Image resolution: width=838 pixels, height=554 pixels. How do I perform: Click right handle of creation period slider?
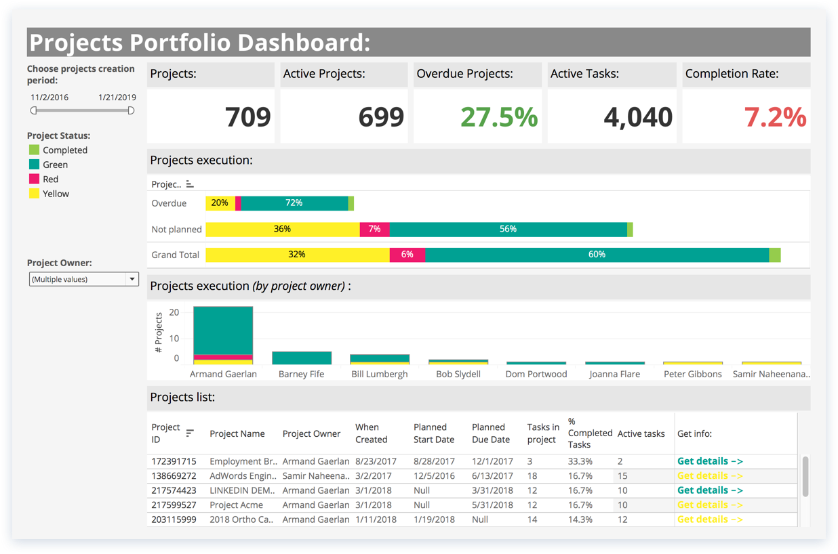[131, 110]
